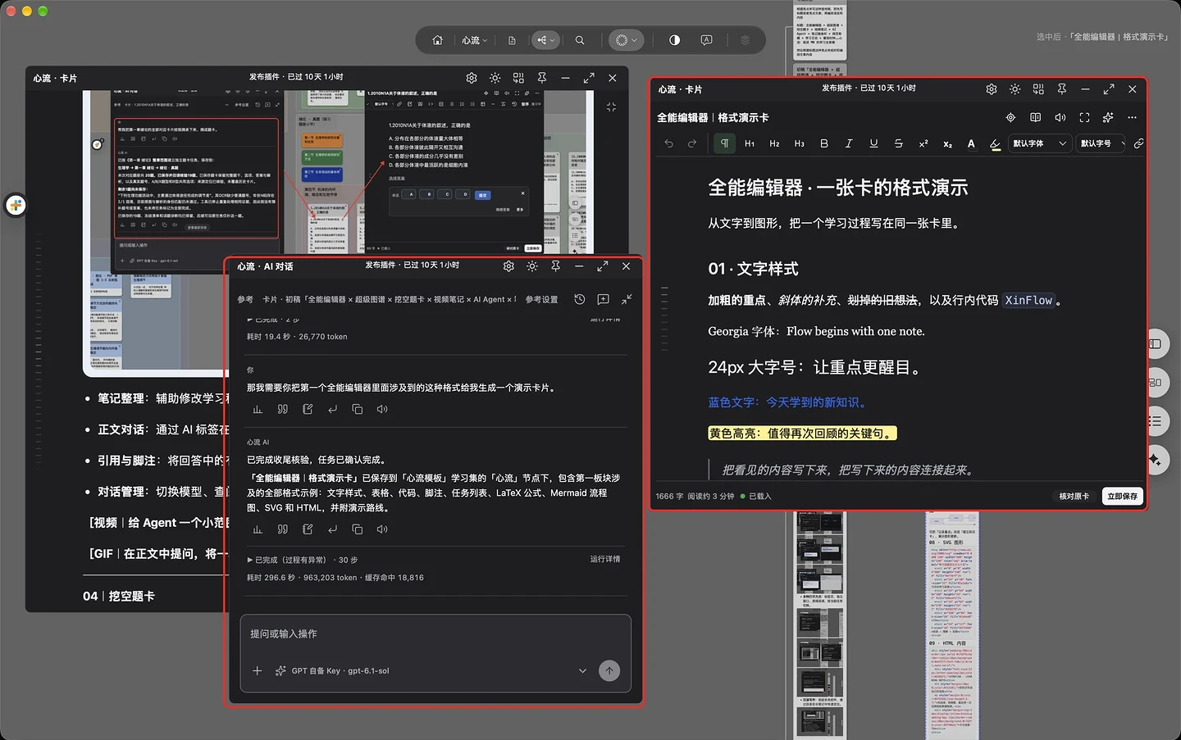Image resolution: width=1181 pixels, height=740 pixels.
Task: Expand the 心流 dropdown in top toolbar
Action: coord(474,40)
